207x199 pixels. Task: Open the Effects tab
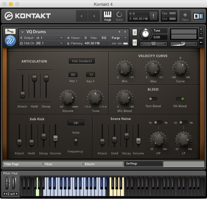coord(103,164)
